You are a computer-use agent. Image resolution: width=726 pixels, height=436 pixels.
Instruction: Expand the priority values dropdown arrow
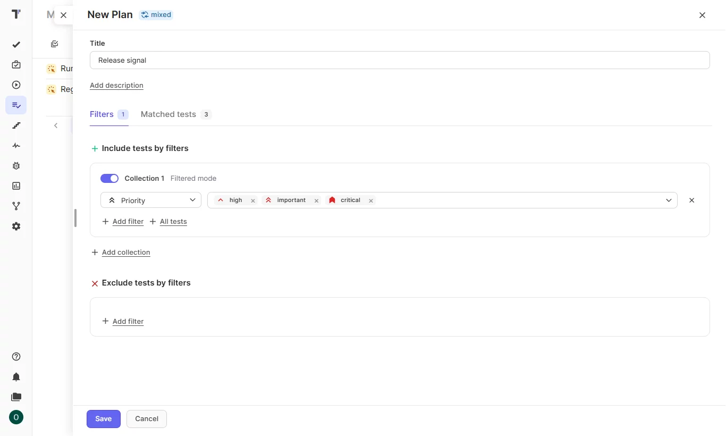pyautogui.click(x=669, y=200)
